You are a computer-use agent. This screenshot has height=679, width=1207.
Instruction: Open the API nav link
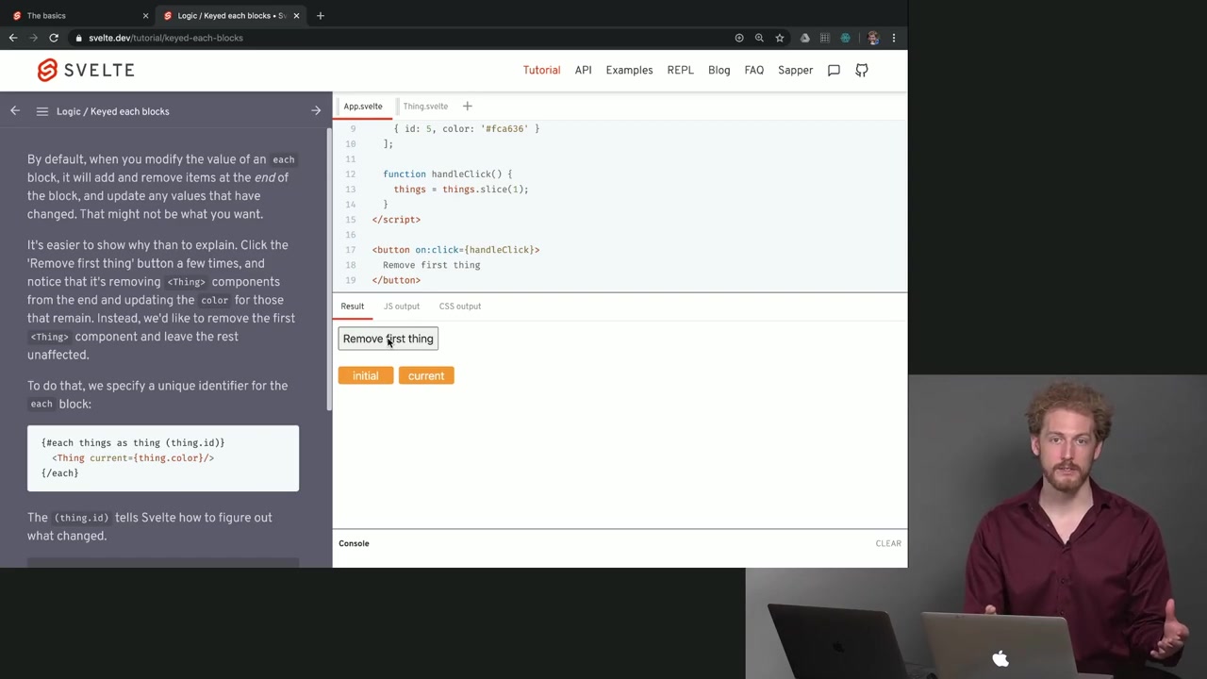(x=583, y=70)
